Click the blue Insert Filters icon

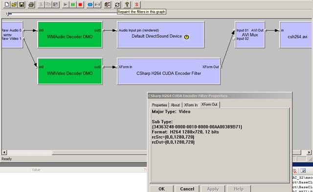click(x=90, y=4)
